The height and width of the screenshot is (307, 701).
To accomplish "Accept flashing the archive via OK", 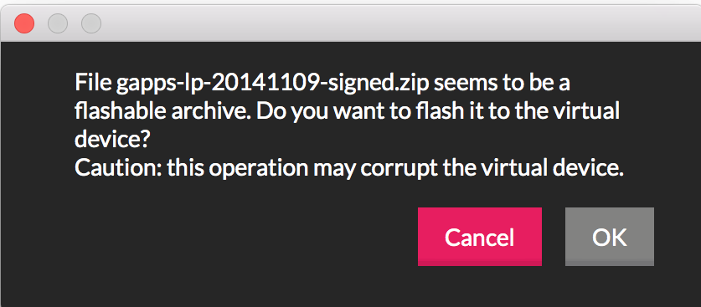I will pos(610,237).
